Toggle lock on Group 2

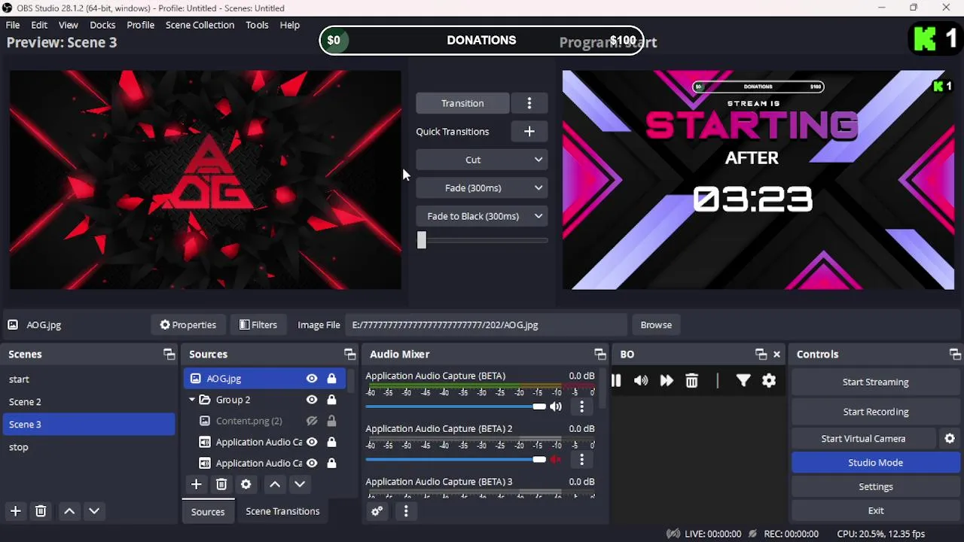tap(331, 400)
